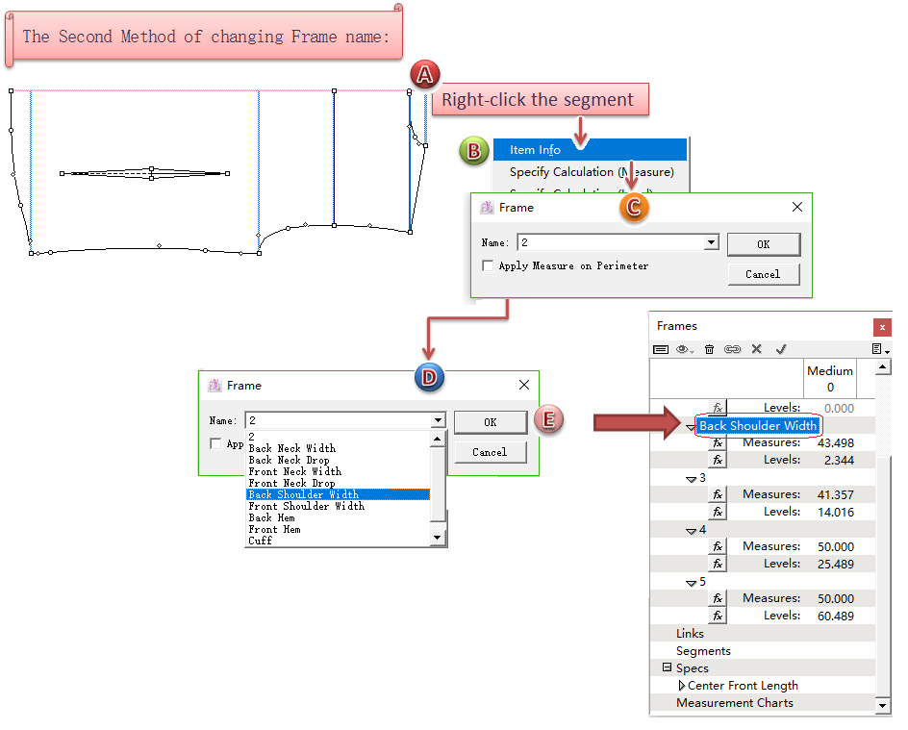Screen dimensions: 908x730
Task: Select Front Shoulder Width from the list
Action: click(306, 506)
